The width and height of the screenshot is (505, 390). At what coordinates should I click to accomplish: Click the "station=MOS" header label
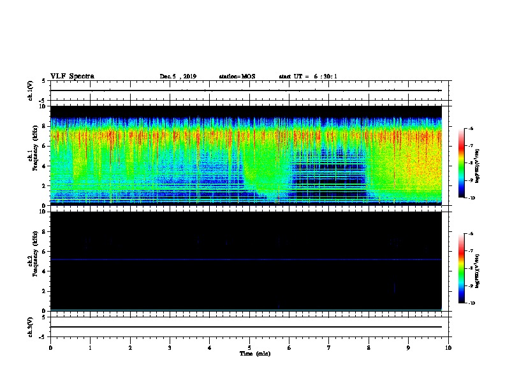[x=237, y=76]
